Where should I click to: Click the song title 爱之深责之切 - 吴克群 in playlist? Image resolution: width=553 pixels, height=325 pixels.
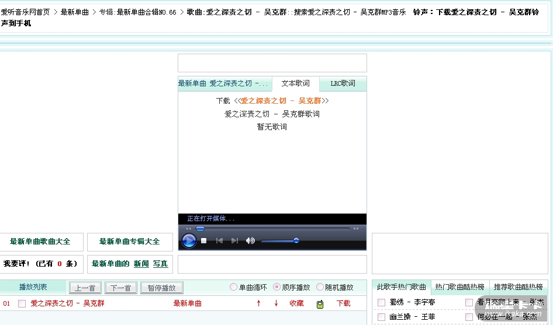[67, 303]
